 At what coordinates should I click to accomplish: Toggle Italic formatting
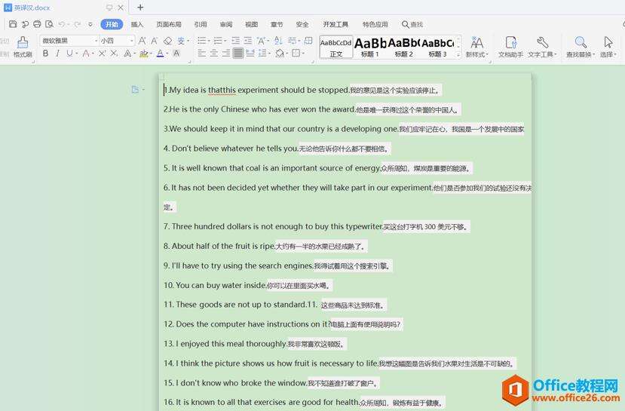coord(57,54)
